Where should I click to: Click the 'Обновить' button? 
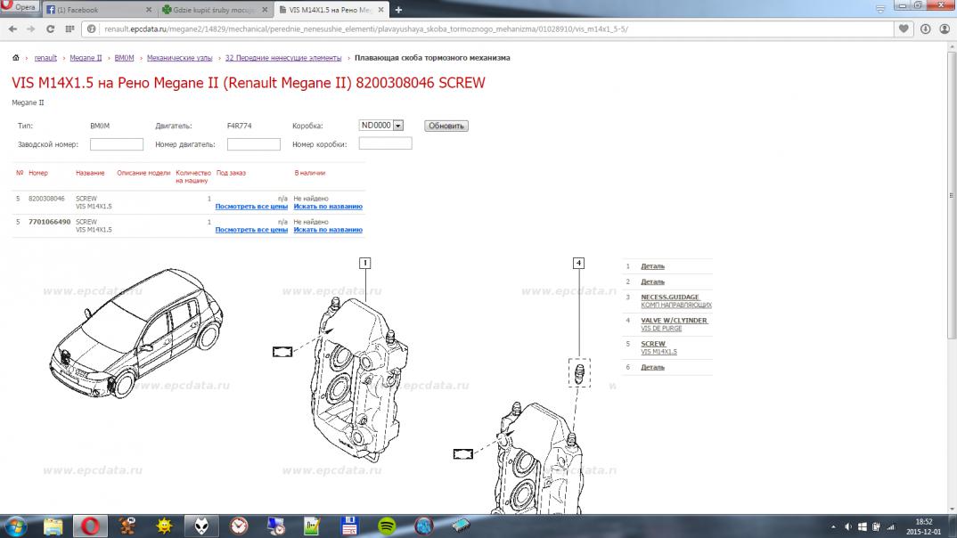[x=446, y=126]
